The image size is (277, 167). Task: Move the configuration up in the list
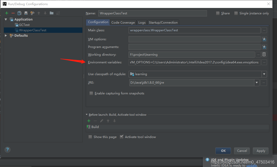(39, 13)
